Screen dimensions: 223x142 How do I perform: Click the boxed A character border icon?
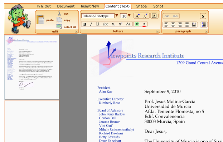coord(154,16)
